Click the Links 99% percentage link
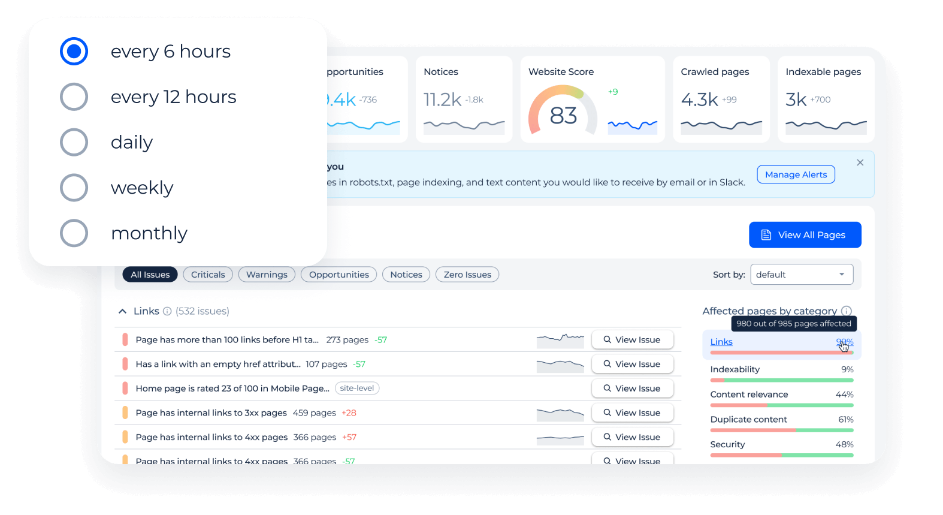 click(x=845, y=342)
